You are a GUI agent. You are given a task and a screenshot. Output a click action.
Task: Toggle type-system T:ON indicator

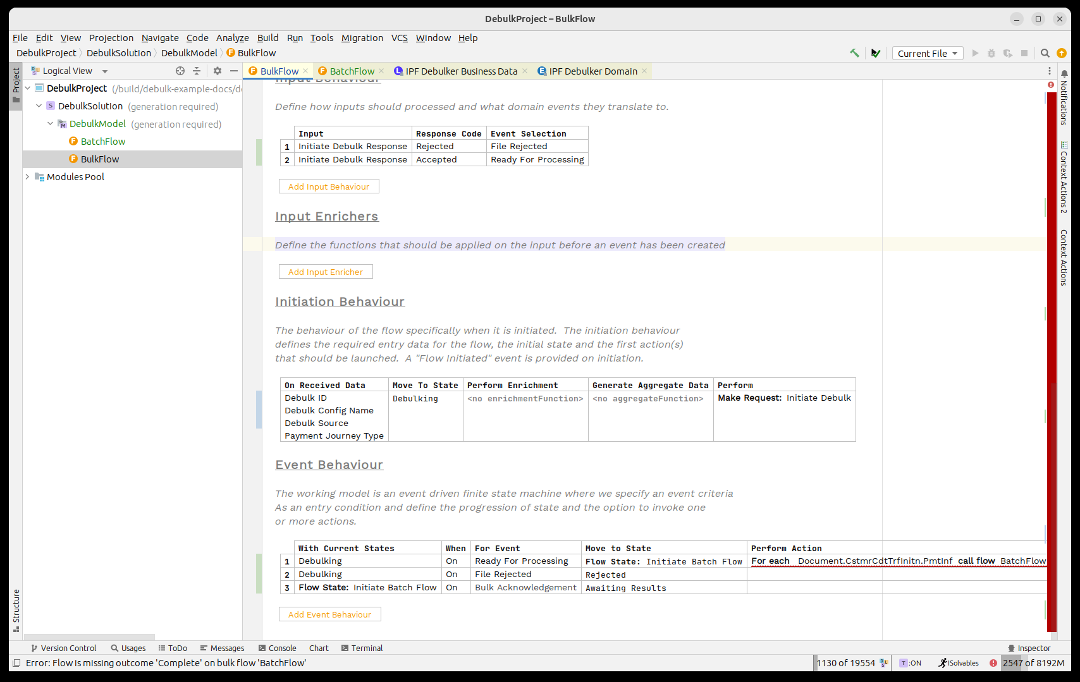911,663
